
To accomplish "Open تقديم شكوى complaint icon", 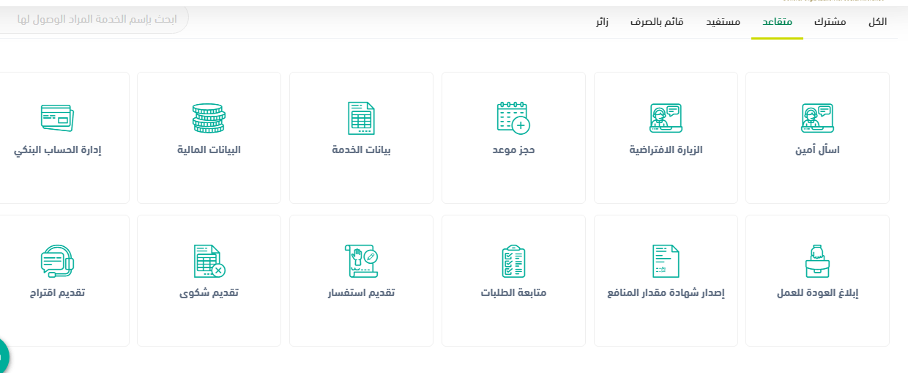I will (x=209, y=262).
